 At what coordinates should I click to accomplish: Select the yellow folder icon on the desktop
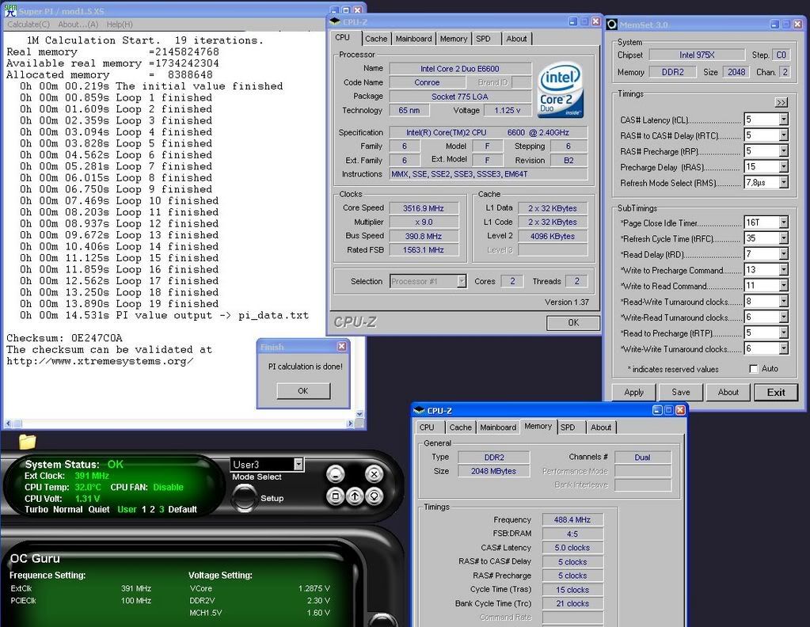click(x=28, y=442)
